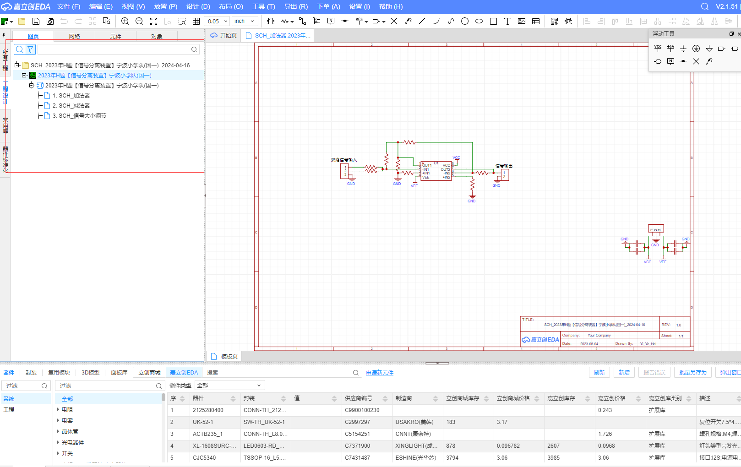Switch to the 网络 tab
Image resolution: width=741 pixels, height=467 pixels.
click(x=74, y=36)
